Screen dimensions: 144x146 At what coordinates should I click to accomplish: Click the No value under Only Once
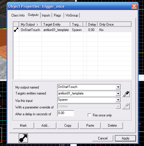tap(101, 30)
